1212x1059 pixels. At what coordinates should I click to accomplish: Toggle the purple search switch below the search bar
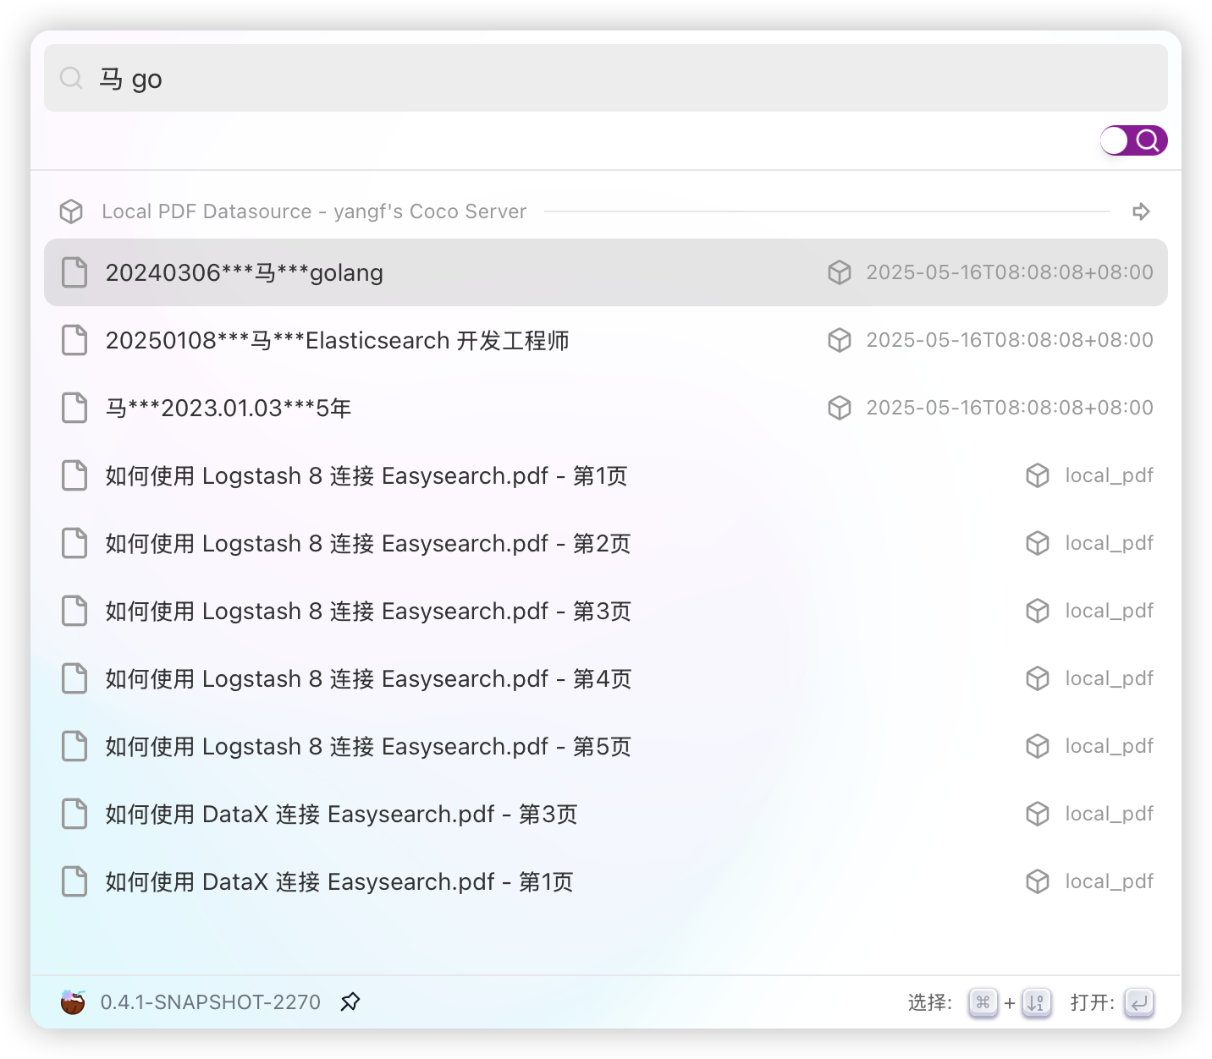pos(1133,140)
